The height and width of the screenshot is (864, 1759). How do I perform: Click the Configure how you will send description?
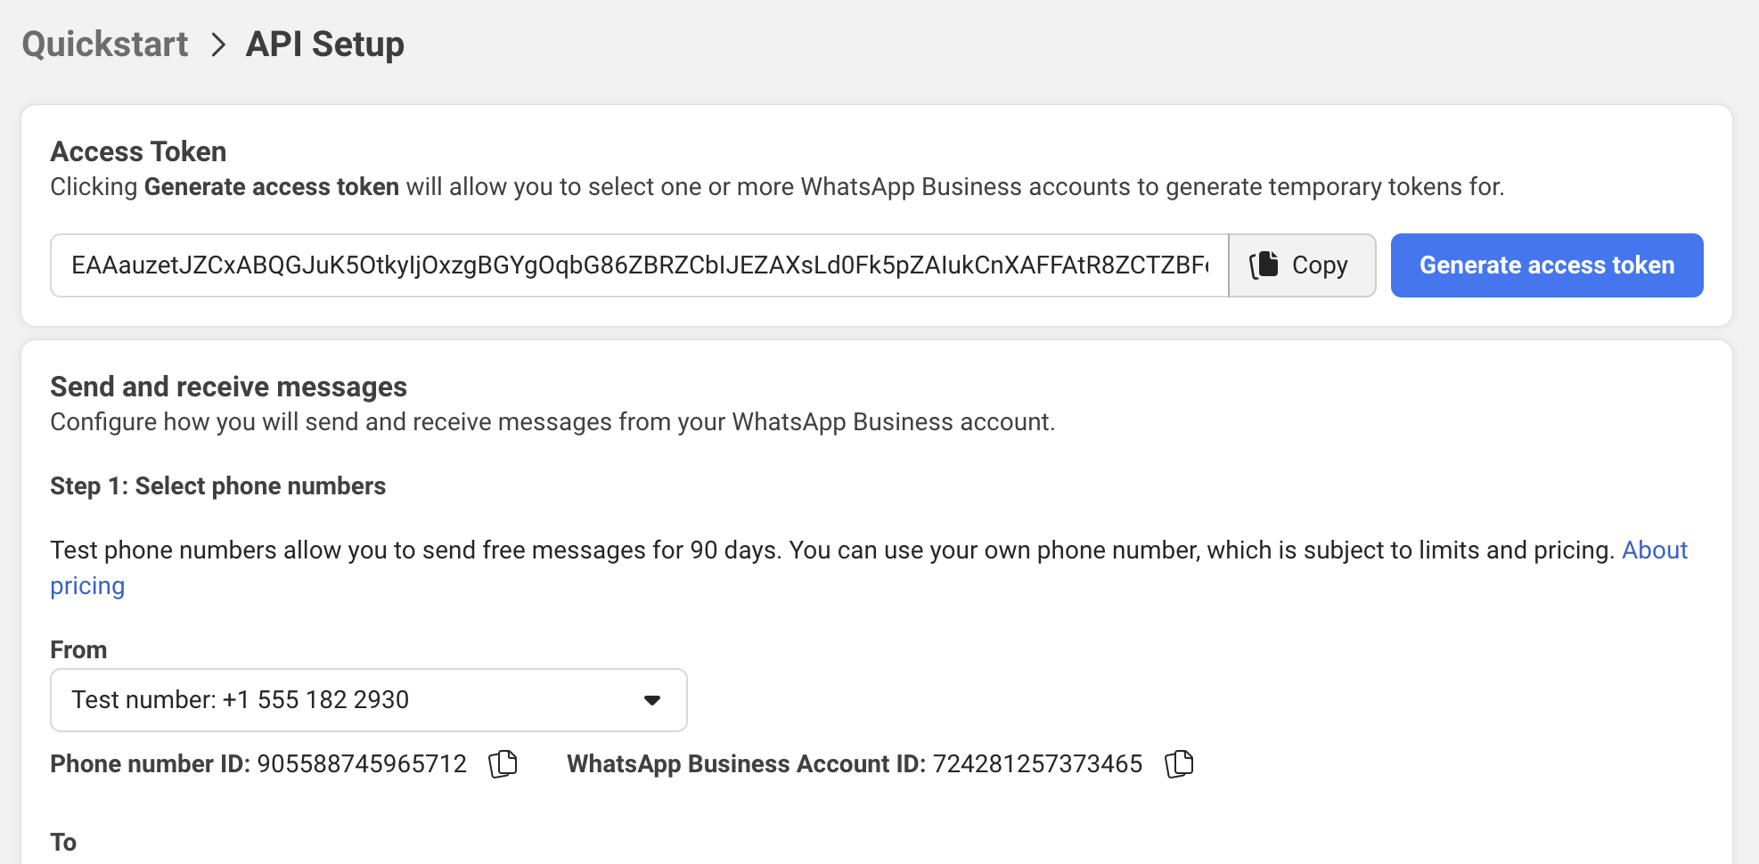tap(552, 422)
